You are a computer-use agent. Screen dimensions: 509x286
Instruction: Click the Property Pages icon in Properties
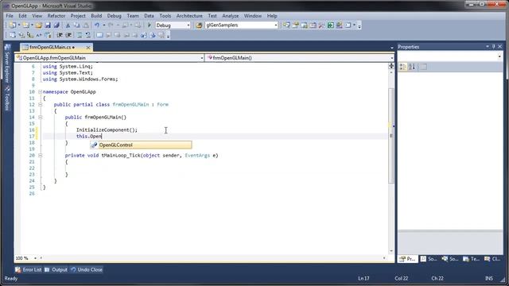click(423, 67)
